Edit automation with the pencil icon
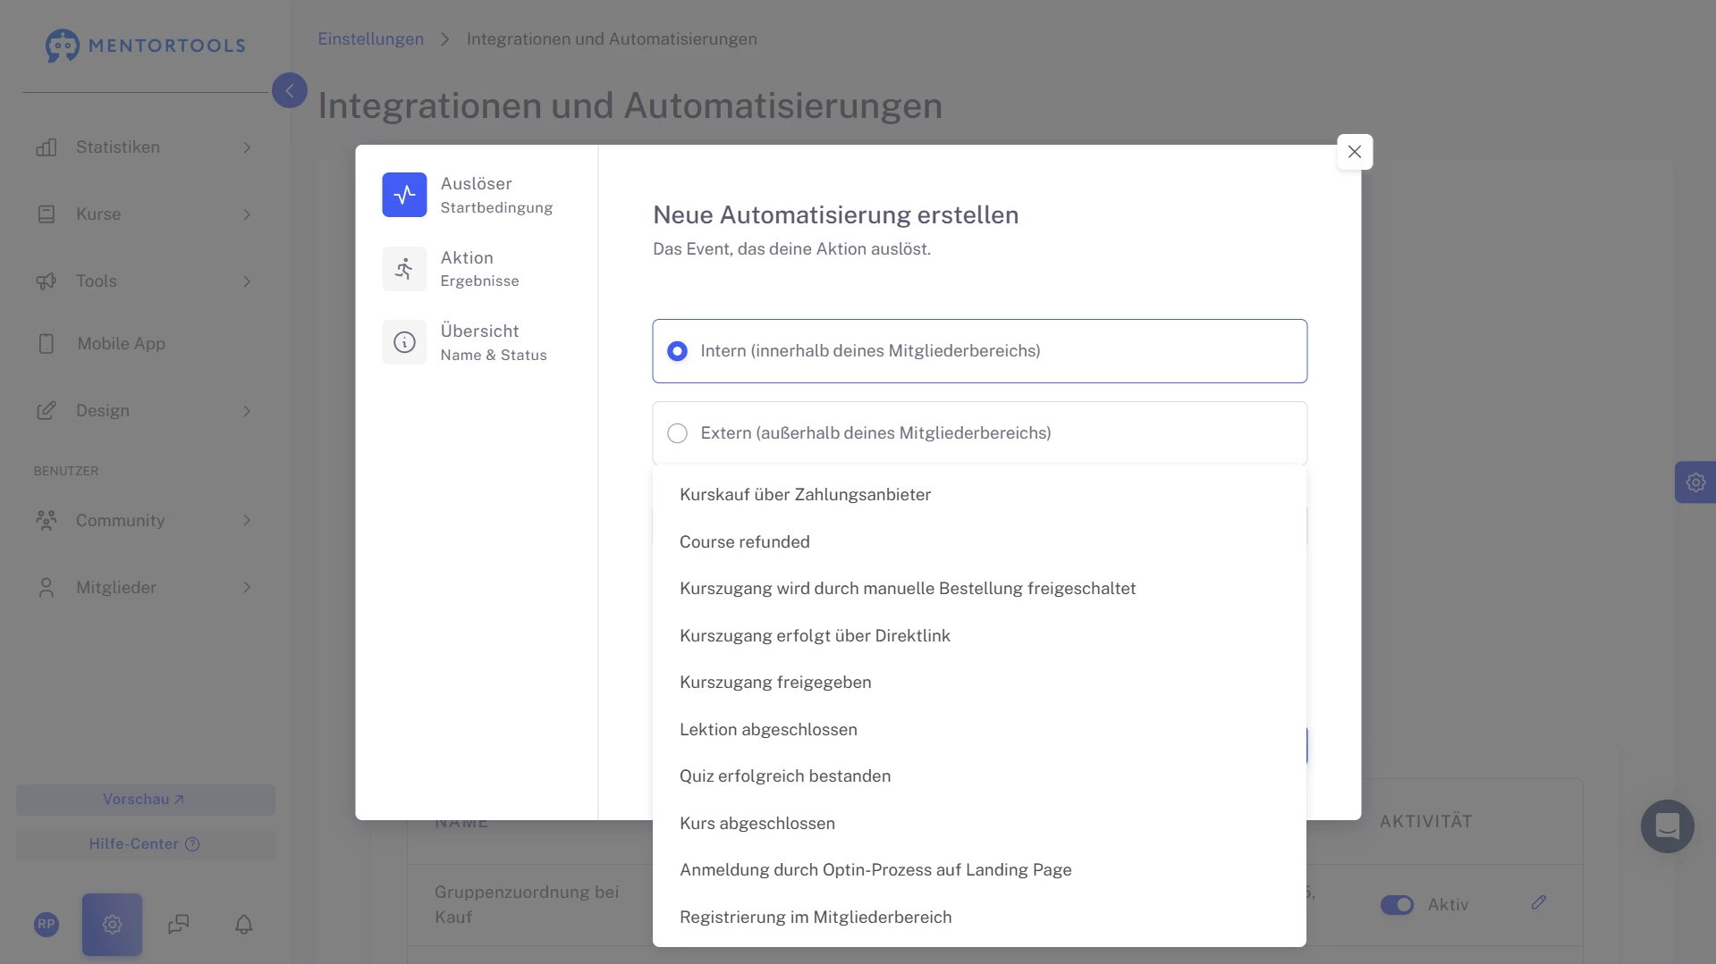 coord(1538,902)
